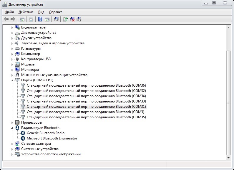Screen dimensions: 234x170
Task: Select the Microsoft Bluetooth Enumerator entry
Action: coord(52,138)
